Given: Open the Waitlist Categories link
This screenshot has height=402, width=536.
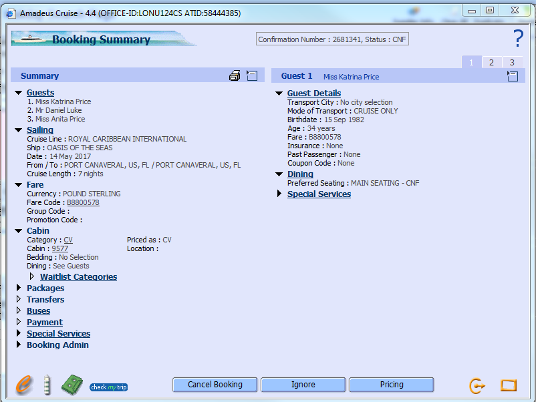Looking at the screenshot, I should [x=79, y=277].
